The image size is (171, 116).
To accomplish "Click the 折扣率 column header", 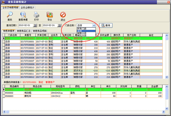I will click(x=124, y=86).
